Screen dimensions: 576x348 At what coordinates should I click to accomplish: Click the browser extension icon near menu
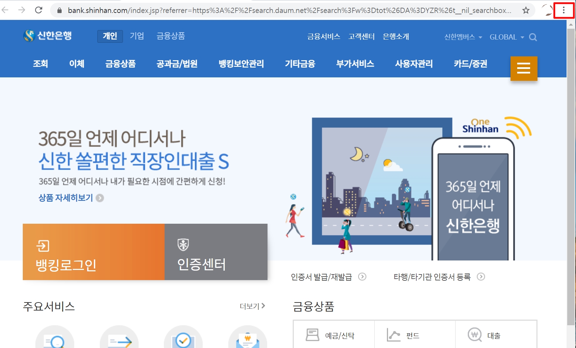(x=547, y=10)
